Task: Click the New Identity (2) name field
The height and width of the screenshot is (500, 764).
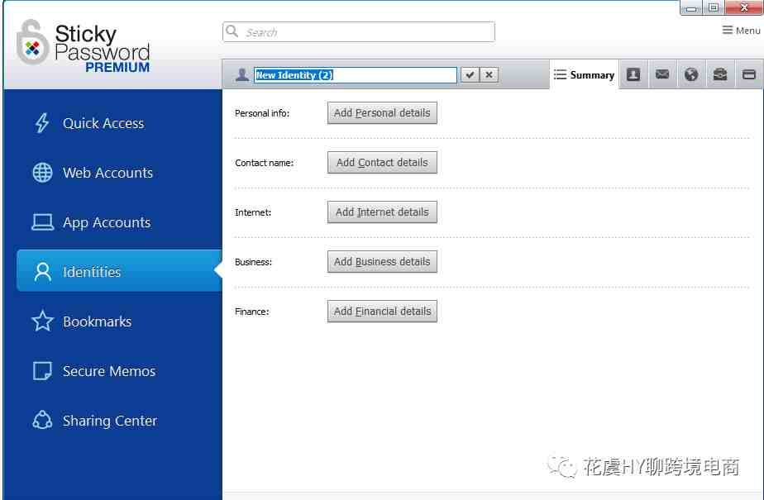Action: 356,75
